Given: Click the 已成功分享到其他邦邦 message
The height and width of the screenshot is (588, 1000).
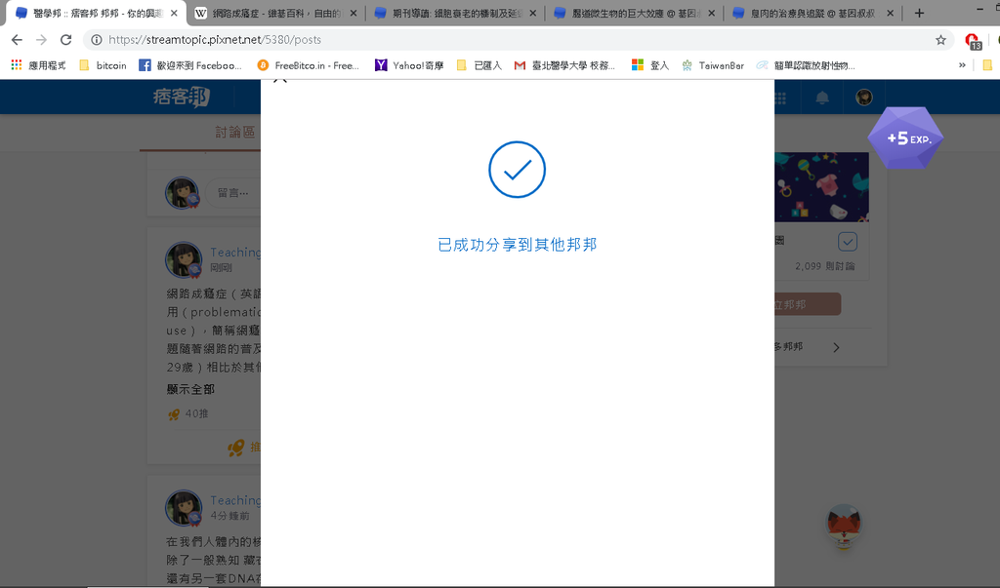Looking at the screenshot, I should [518, 245].
